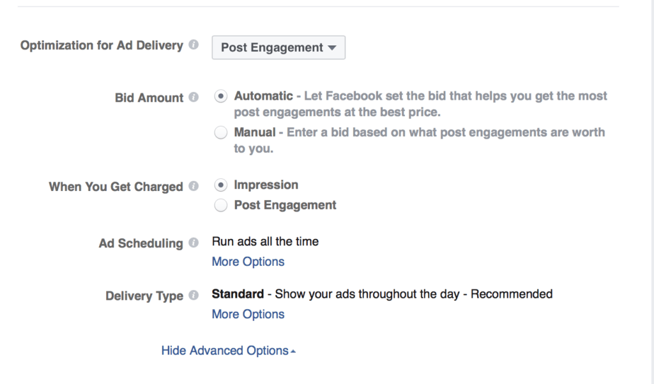Select the Automatic bid amount radio button
654x384 pixels.
pyautogui.click(x=220, y=96)
